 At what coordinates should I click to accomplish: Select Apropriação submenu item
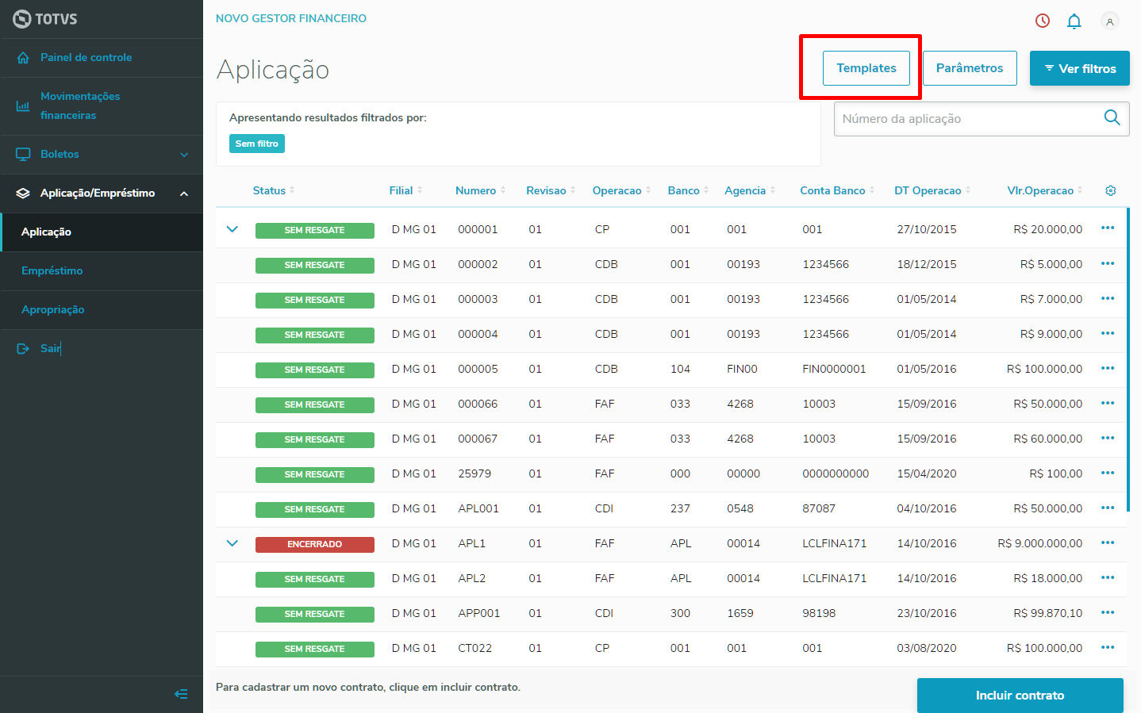(x=102, y=310)
